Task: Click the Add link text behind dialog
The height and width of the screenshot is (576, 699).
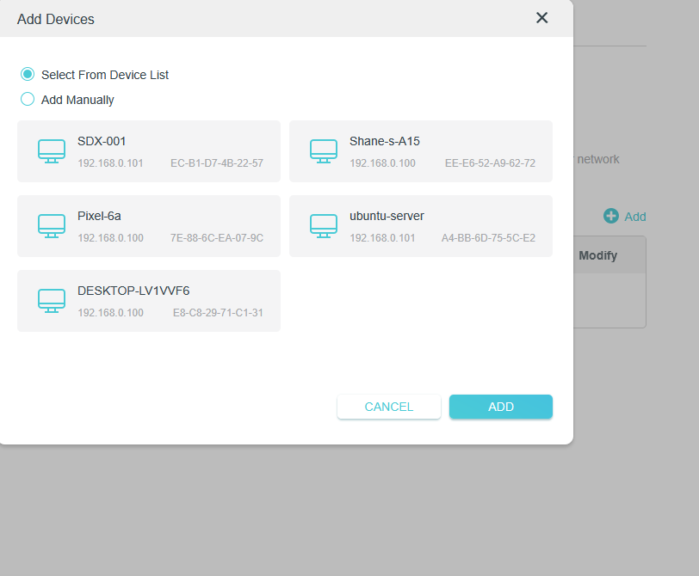Action: 635,217
